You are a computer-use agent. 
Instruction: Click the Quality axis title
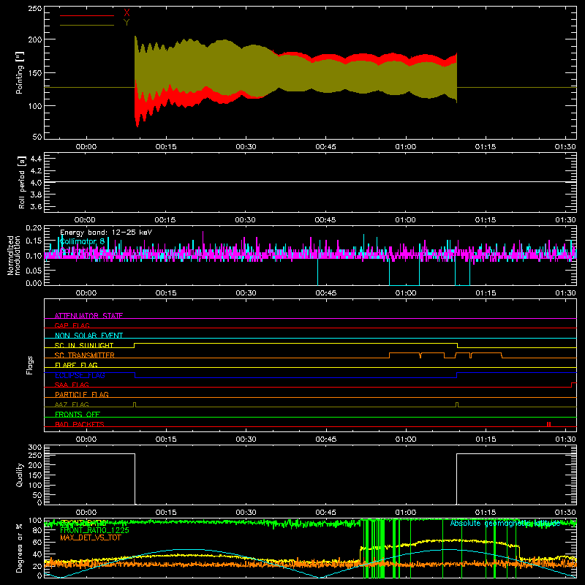(x=20, y=475)
